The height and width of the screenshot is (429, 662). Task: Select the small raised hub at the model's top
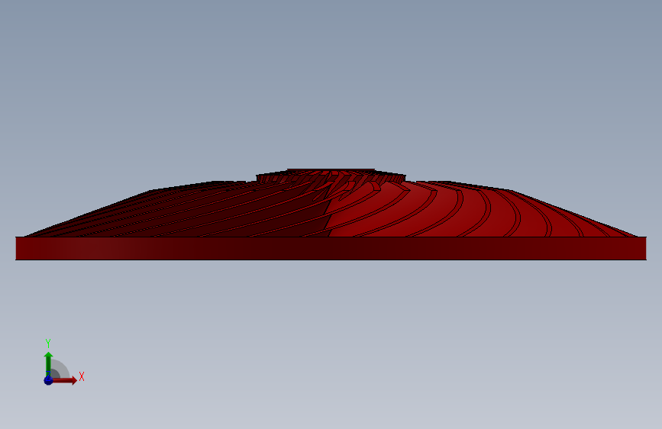(x=331, y=176)
